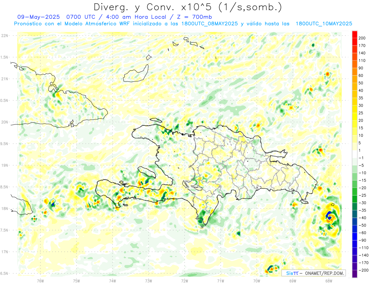Click the '74W' longitude label

click(x=113, y=281)
